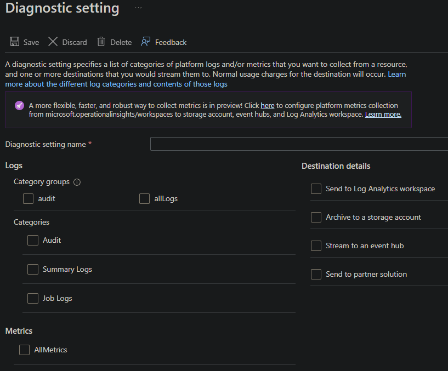The image size is (448, 371).
Task: Open the ellipsis menu beside the title
Action: click(138, 8)
